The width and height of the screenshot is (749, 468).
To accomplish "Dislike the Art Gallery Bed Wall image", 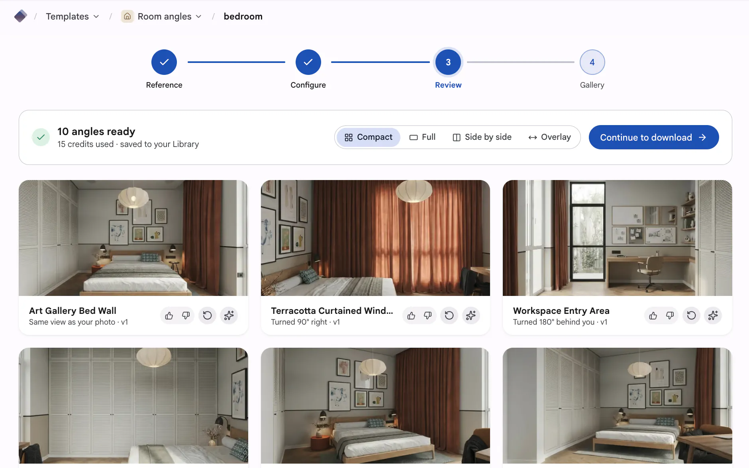I will pyautogui.click(x=186, y=315).
